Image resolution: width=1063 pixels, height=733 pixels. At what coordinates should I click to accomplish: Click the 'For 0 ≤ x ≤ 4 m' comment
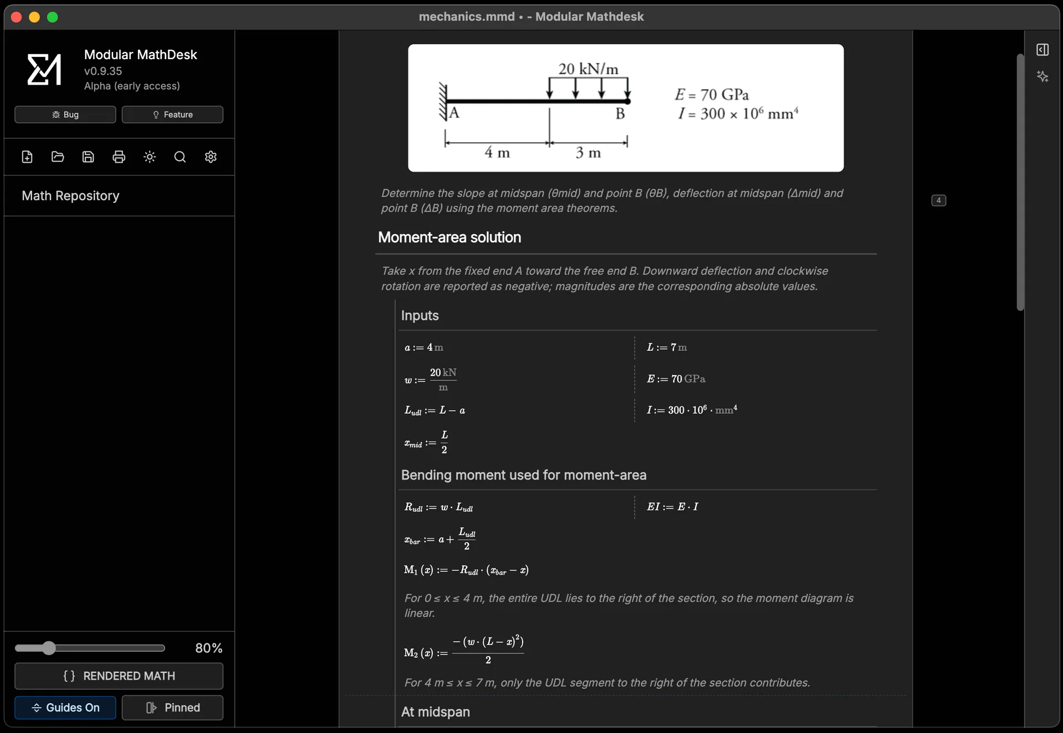628,605
